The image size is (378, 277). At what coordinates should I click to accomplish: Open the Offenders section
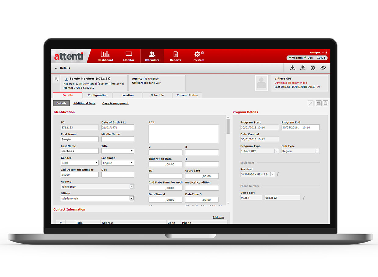pos(152,56)
